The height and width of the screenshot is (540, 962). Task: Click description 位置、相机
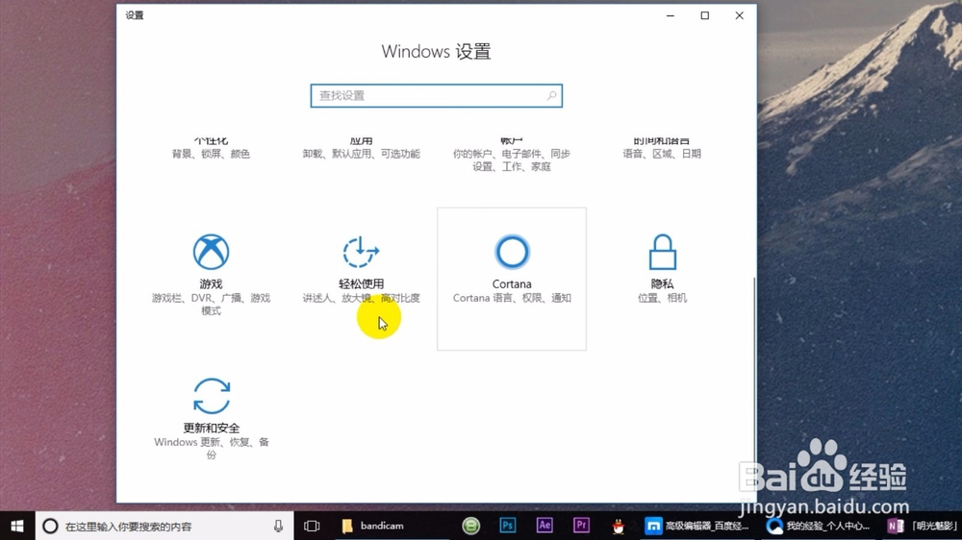point(662,298)
